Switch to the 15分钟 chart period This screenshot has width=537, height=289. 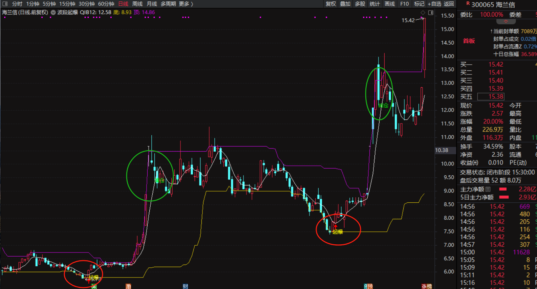(67, 4)
